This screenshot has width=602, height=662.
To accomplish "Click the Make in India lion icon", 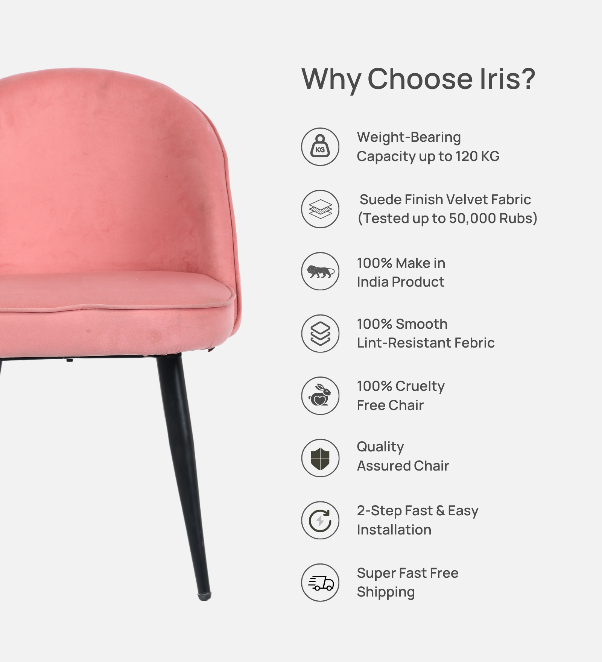I will coord(320,271).
